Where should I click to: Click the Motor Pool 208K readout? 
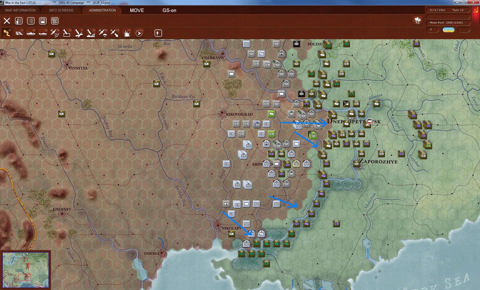pos(448,23)
